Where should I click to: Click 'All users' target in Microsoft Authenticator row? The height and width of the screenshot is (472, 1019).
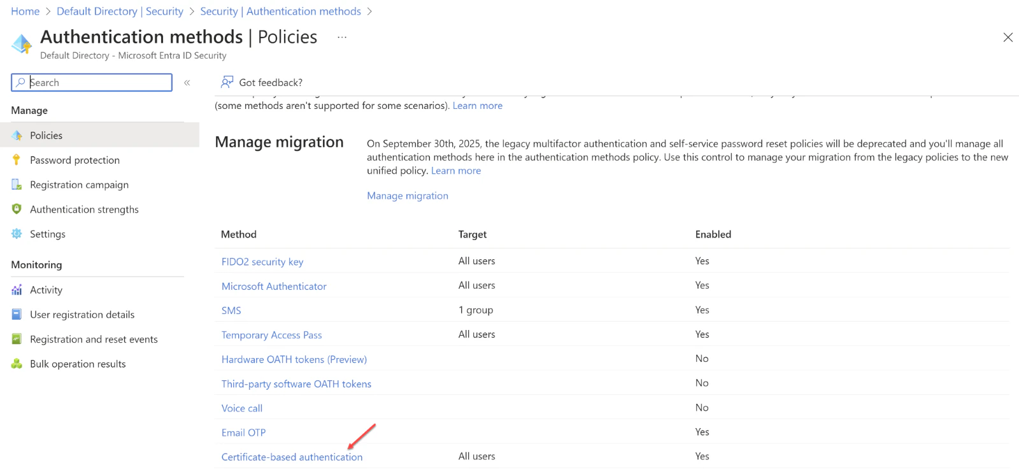click(x=477, y=285)
